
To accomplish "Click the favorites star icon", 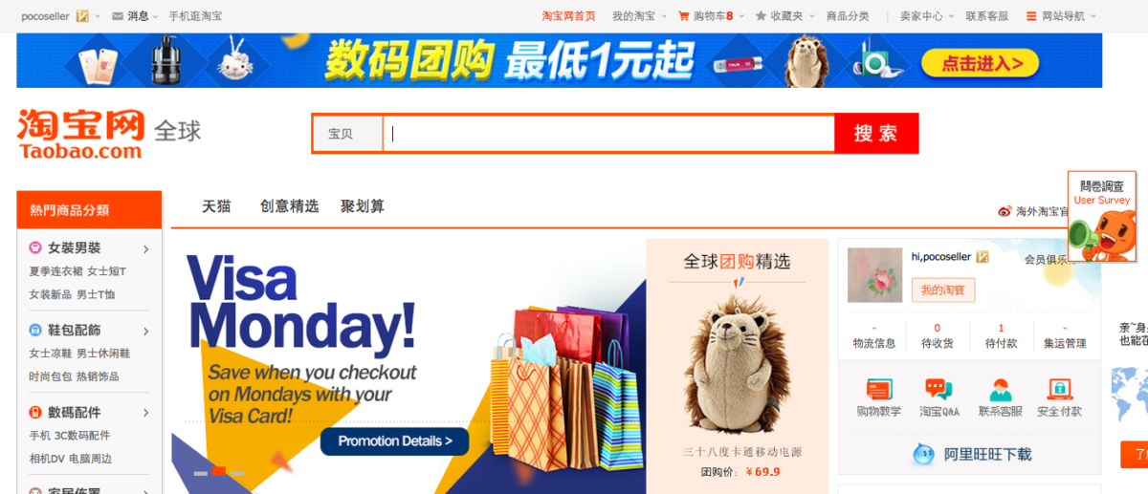I will (x=761, y=16).
